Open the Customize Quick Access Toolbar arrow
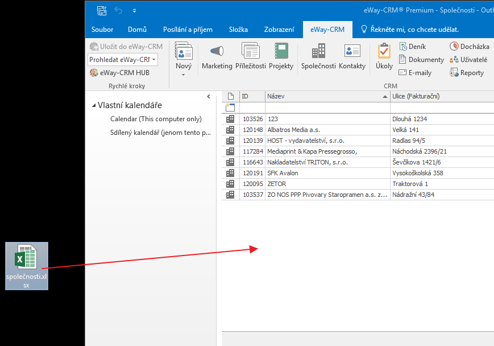The image size is (494, 346). [x=135, y=11]
